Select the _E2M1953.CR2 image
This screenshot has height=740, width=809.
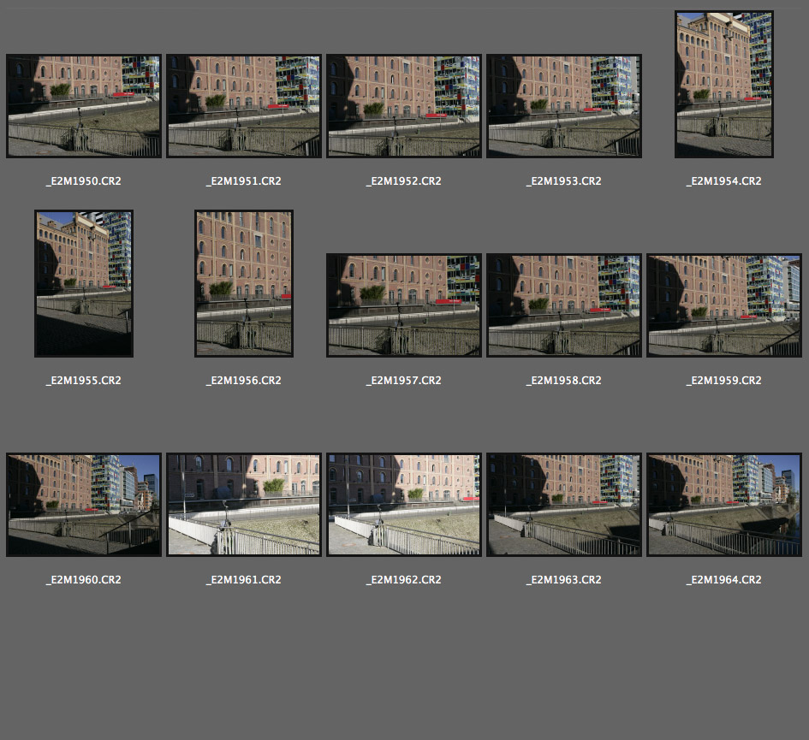(563, 106)
